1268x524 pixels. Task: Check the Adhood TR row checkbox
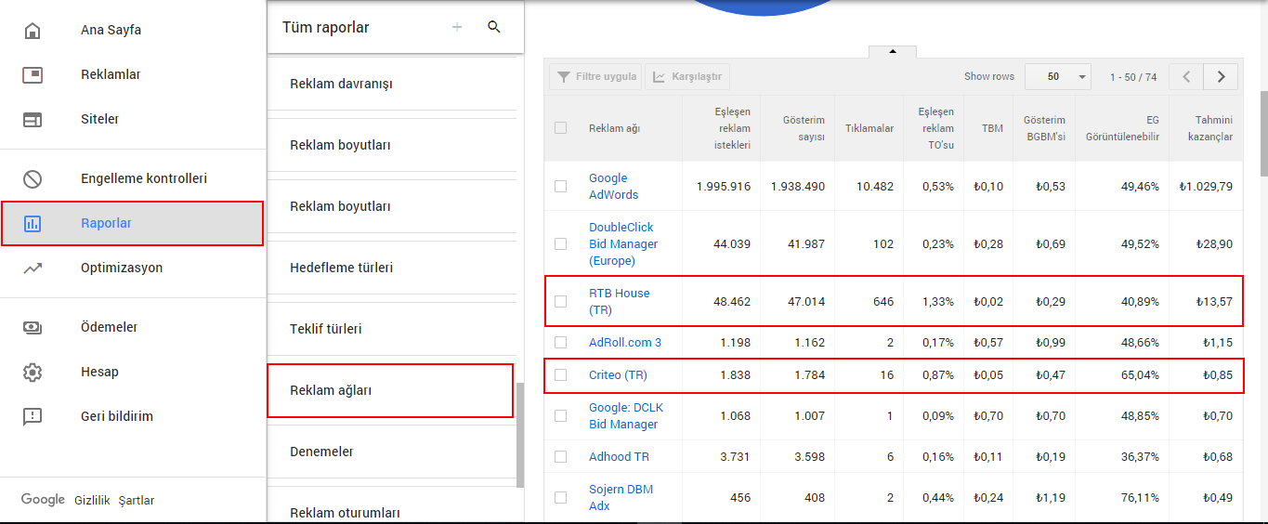click(x=560, y=456)
